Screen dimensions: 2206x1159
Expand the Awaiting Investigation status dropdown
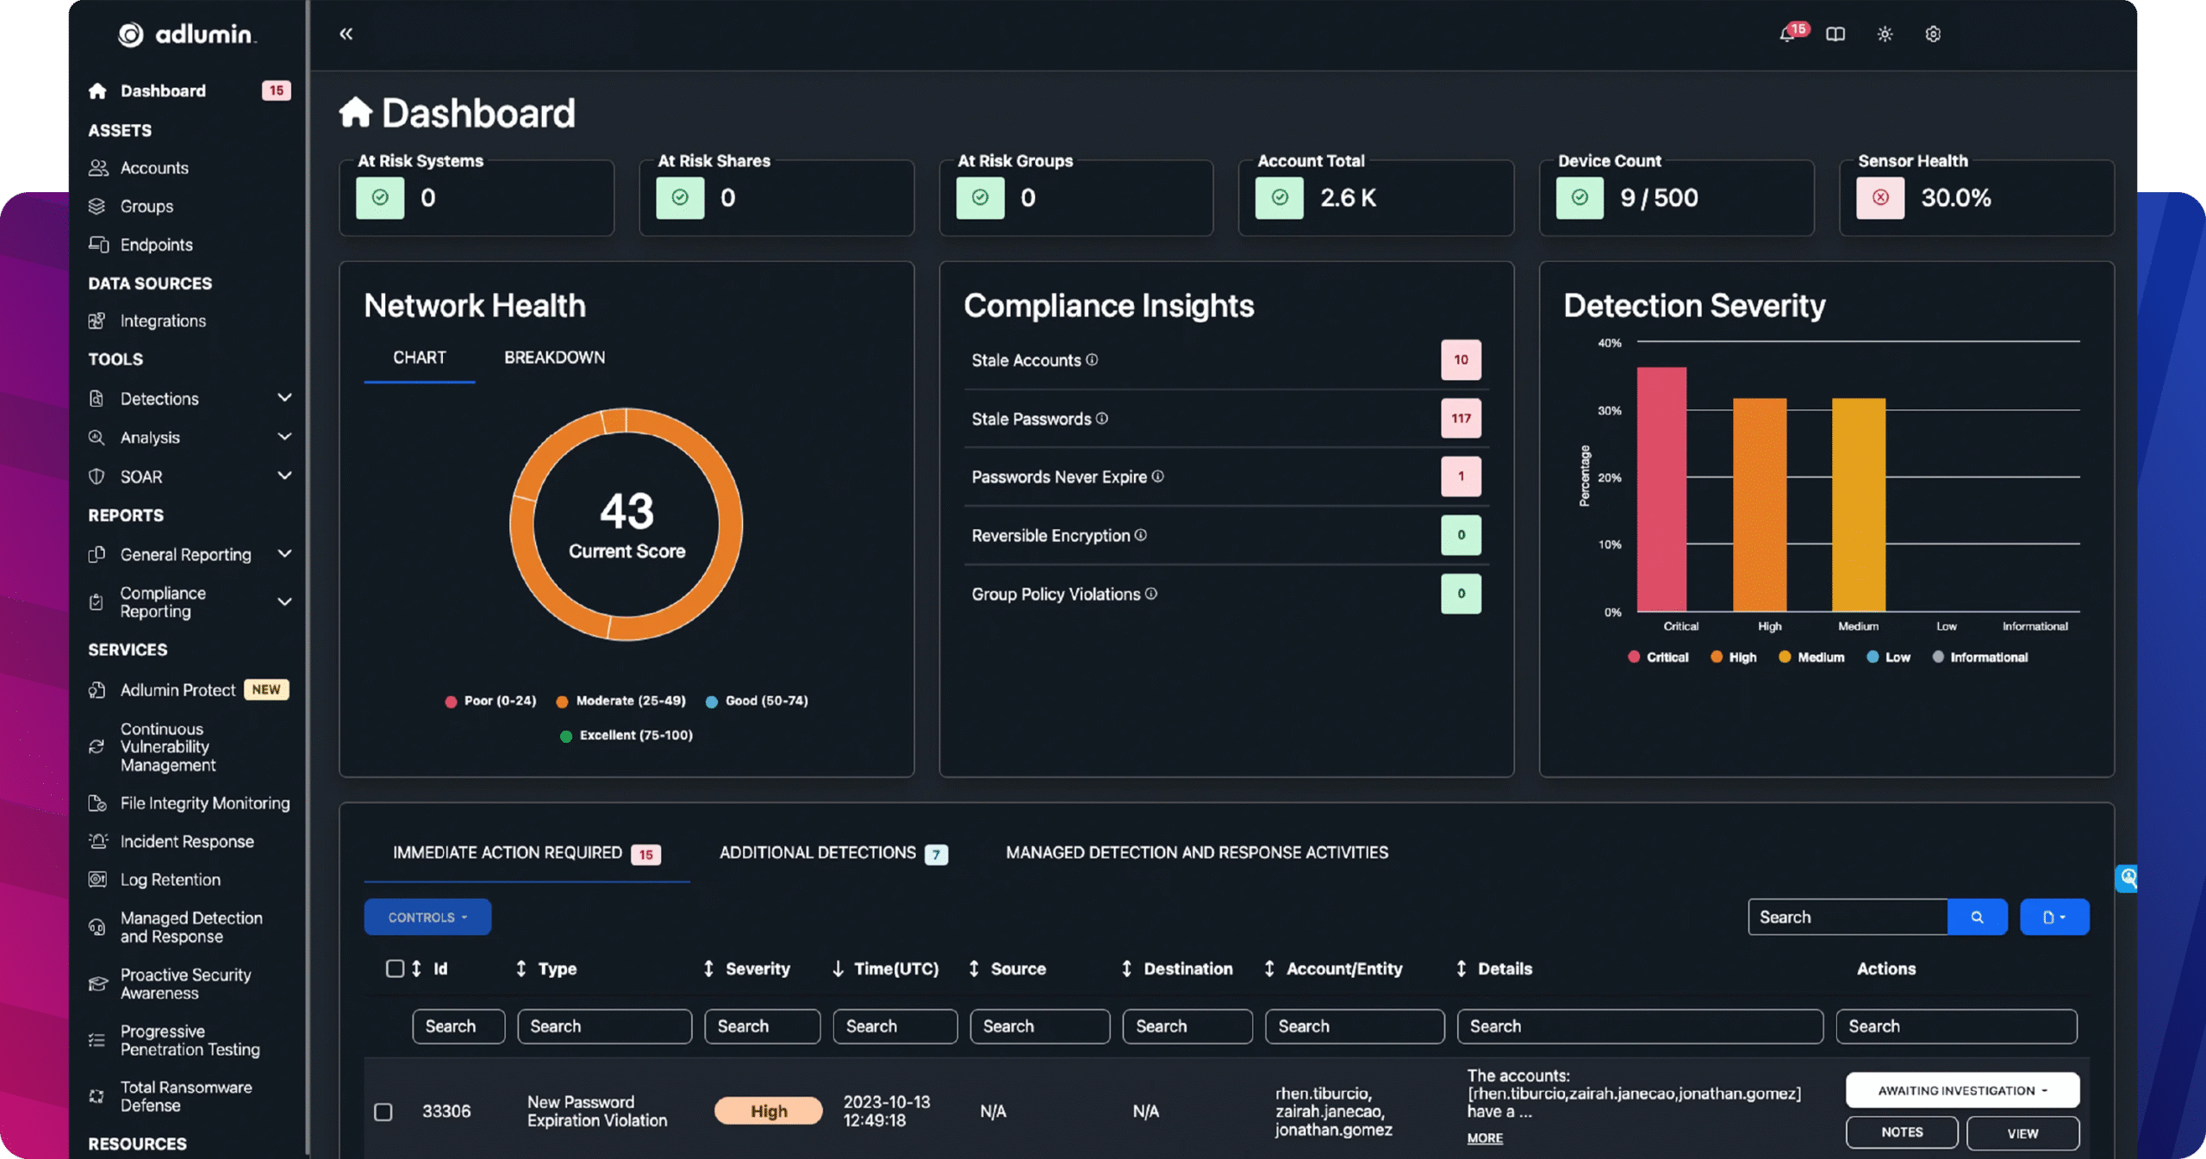[1962, 1090]
